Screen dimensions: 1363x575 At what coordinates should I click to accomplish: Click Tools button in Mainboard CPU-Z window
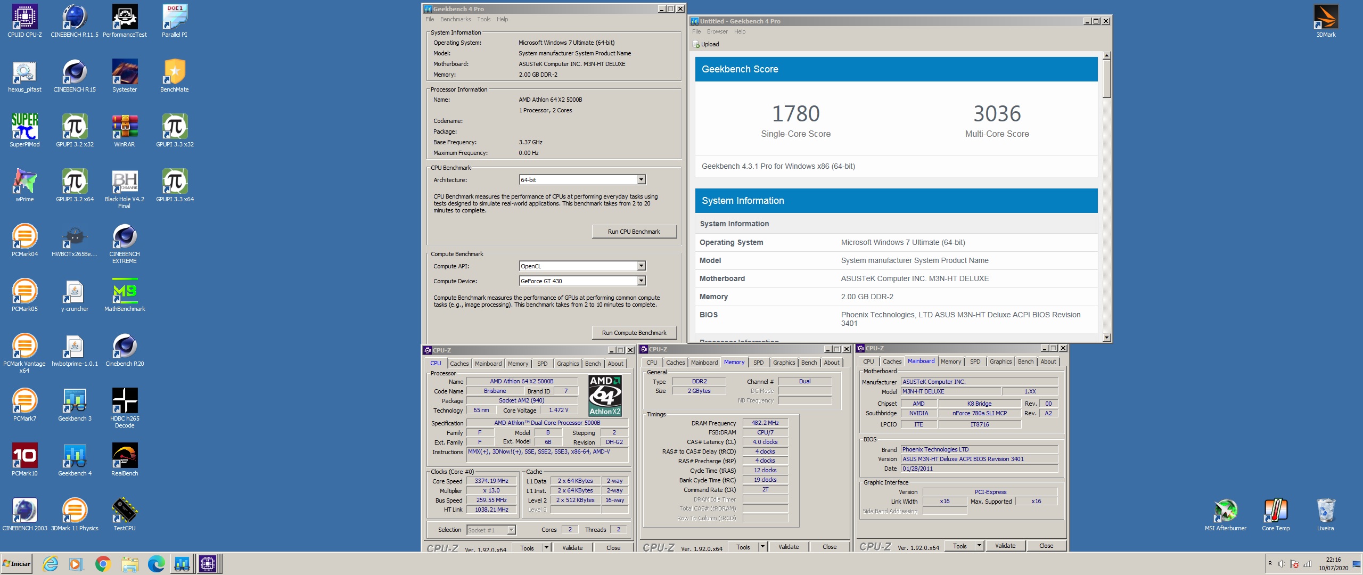pos(960,546)
